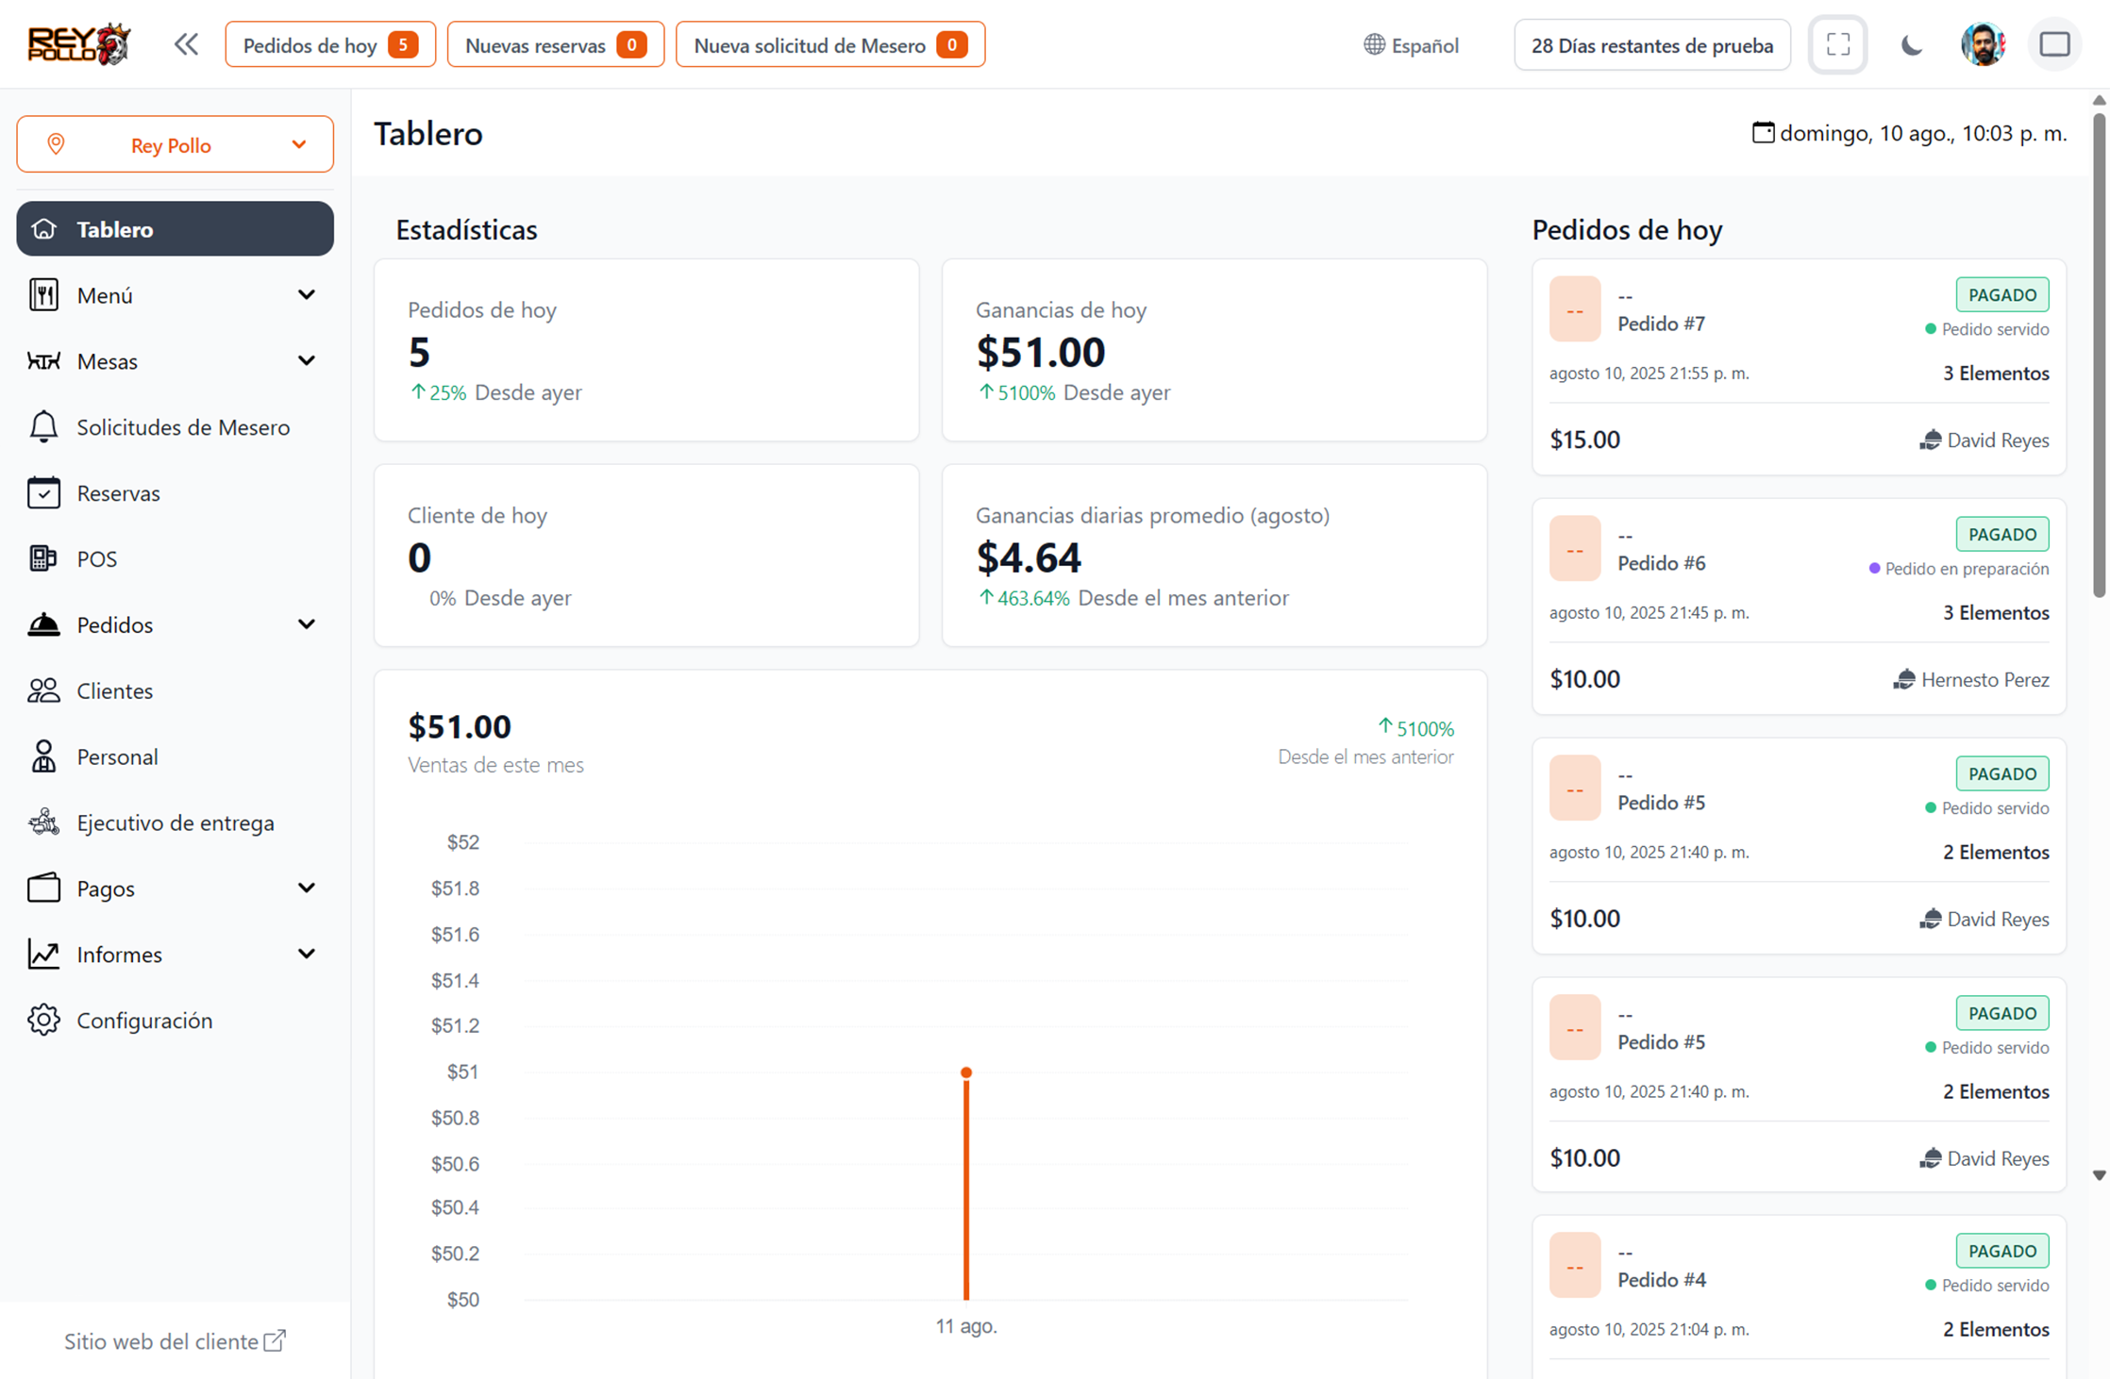
Task: Expand the Informes submenu chevron
Action: pyautogui.click(x=306, y=954)
